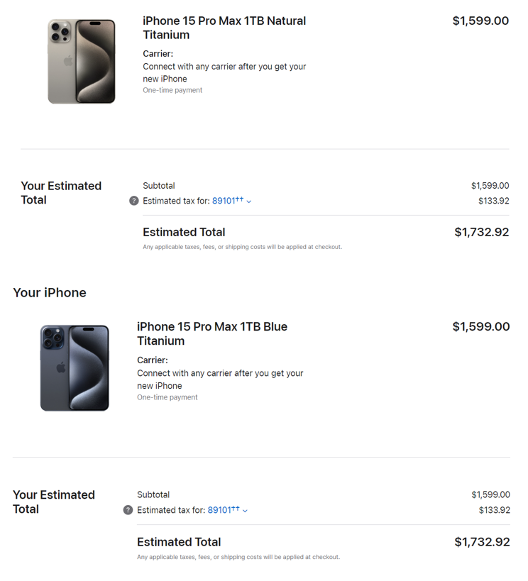This screenshot has width=528, height=581.
Task: Click the iPhone 15 Pro Max Natural Titanium title
Action: coord(224,28)
